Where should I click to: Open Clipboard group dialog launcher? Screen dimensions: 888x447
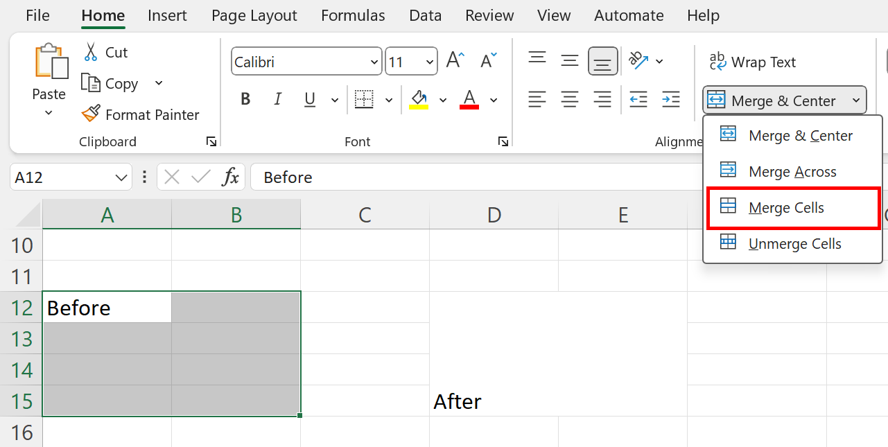coord(211,141)
